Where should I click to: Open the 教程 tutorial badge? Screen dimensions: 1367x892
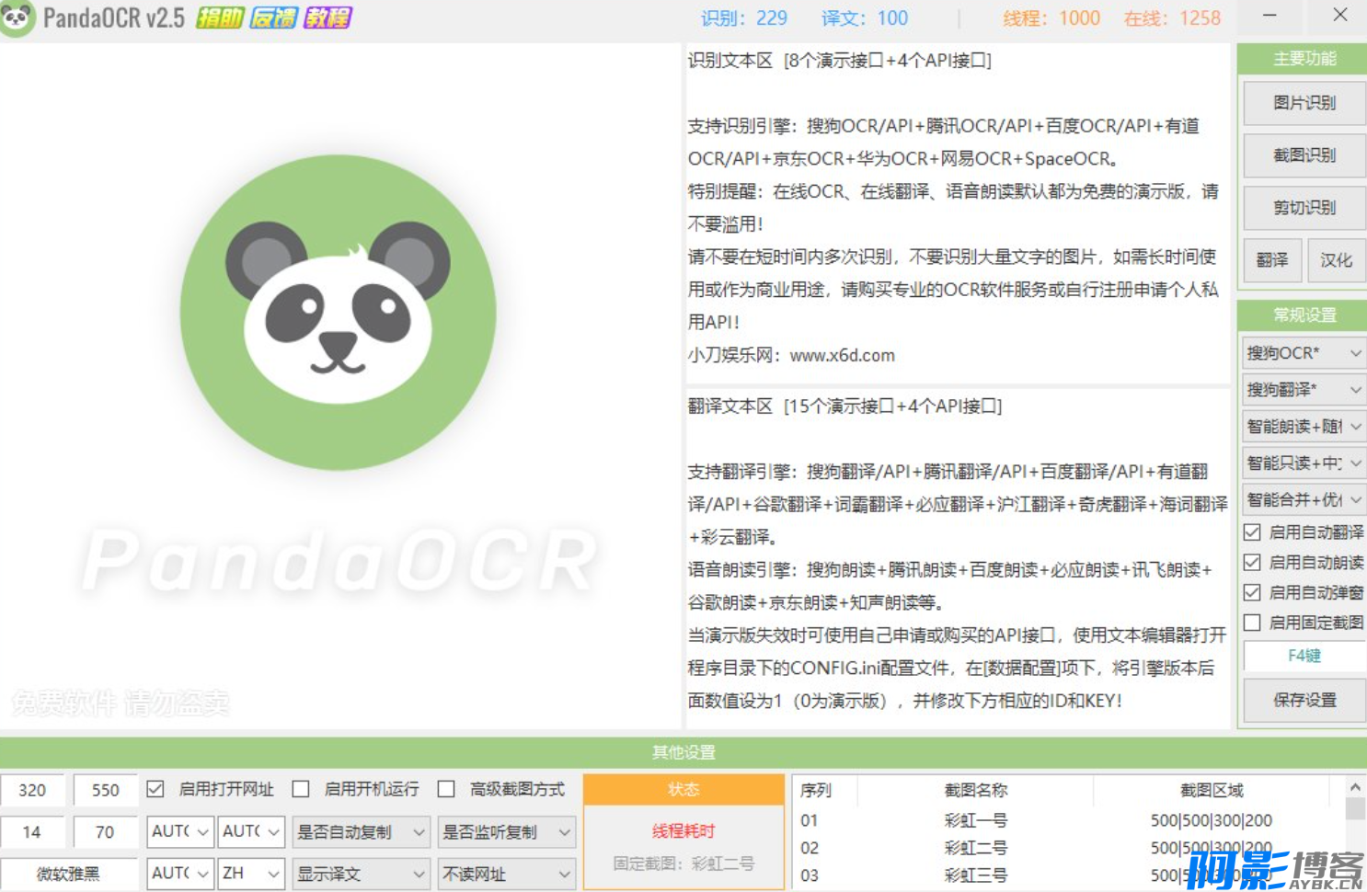(327, 17)
